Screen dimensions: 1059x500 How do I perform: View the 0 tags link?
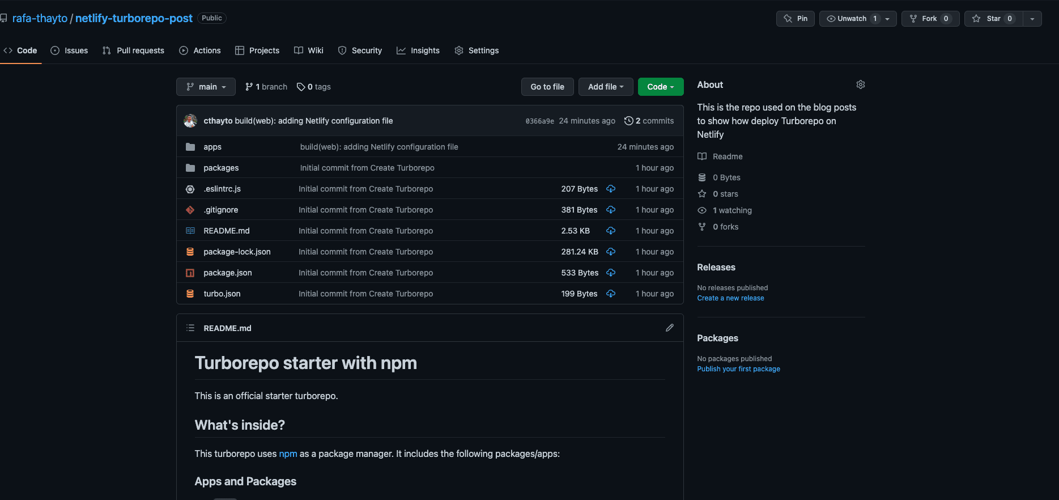314,87
